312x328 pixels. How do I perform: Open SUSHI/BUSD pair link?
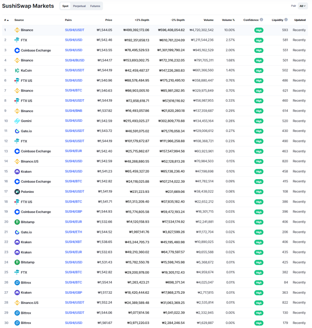(x=75, y=61)
